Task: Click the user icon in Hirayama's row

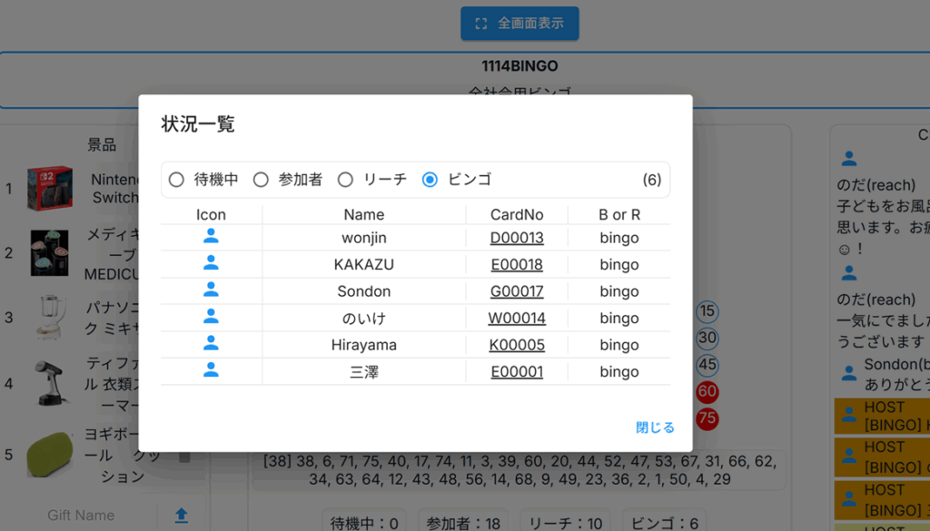Action: pos(211,344)
